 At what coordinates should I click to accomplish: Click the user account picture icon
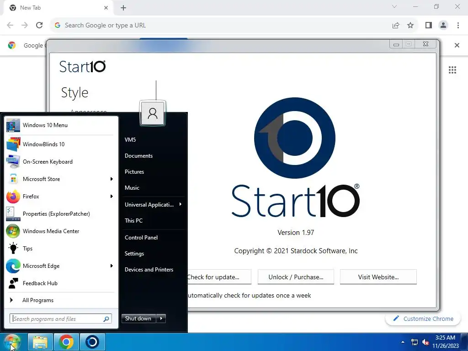point(153,113)
